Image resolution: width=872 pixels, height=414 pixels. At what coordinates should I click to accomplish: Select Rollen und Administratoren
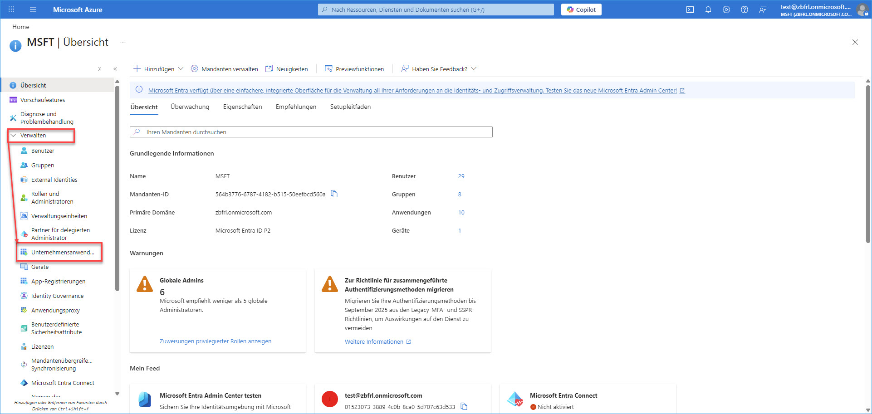point(51,197)
